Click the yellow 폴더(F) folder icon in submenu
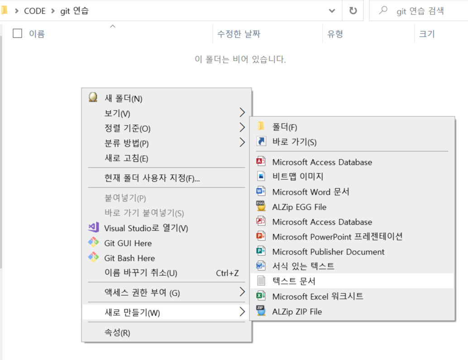468x360 pixels. coord(261,126)
